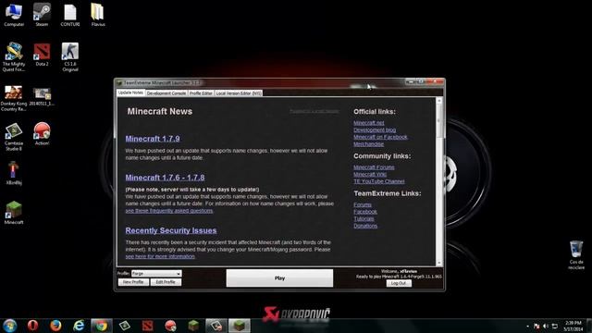This screenshot has width=592, height=333.
Task: Open the TeamExtreme Donations link
Action: coord(365,226)
